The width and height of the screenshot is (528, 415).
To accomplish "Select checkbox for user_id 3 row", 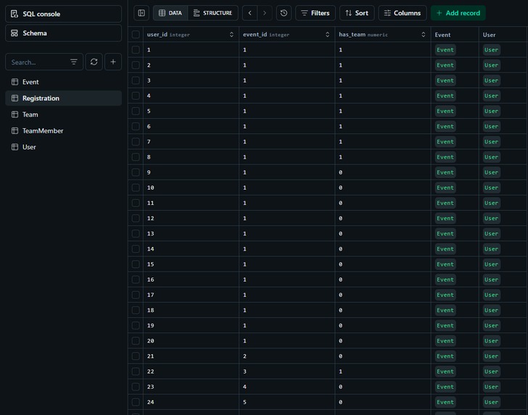I will tap(136, 80).
